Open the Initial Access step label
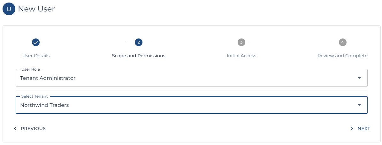Screen dimensions: 382x145 [241, 56]
